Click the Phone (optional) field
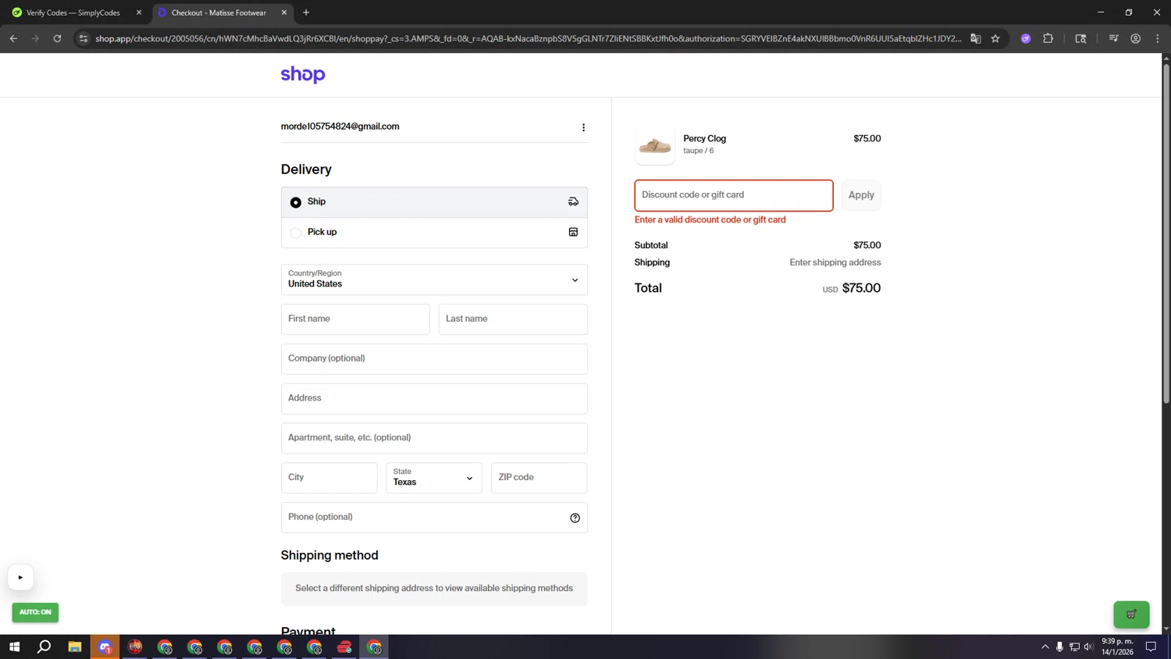Image resolution: width=1171 pixels, height=659 pixels. [x=434, y=518]
